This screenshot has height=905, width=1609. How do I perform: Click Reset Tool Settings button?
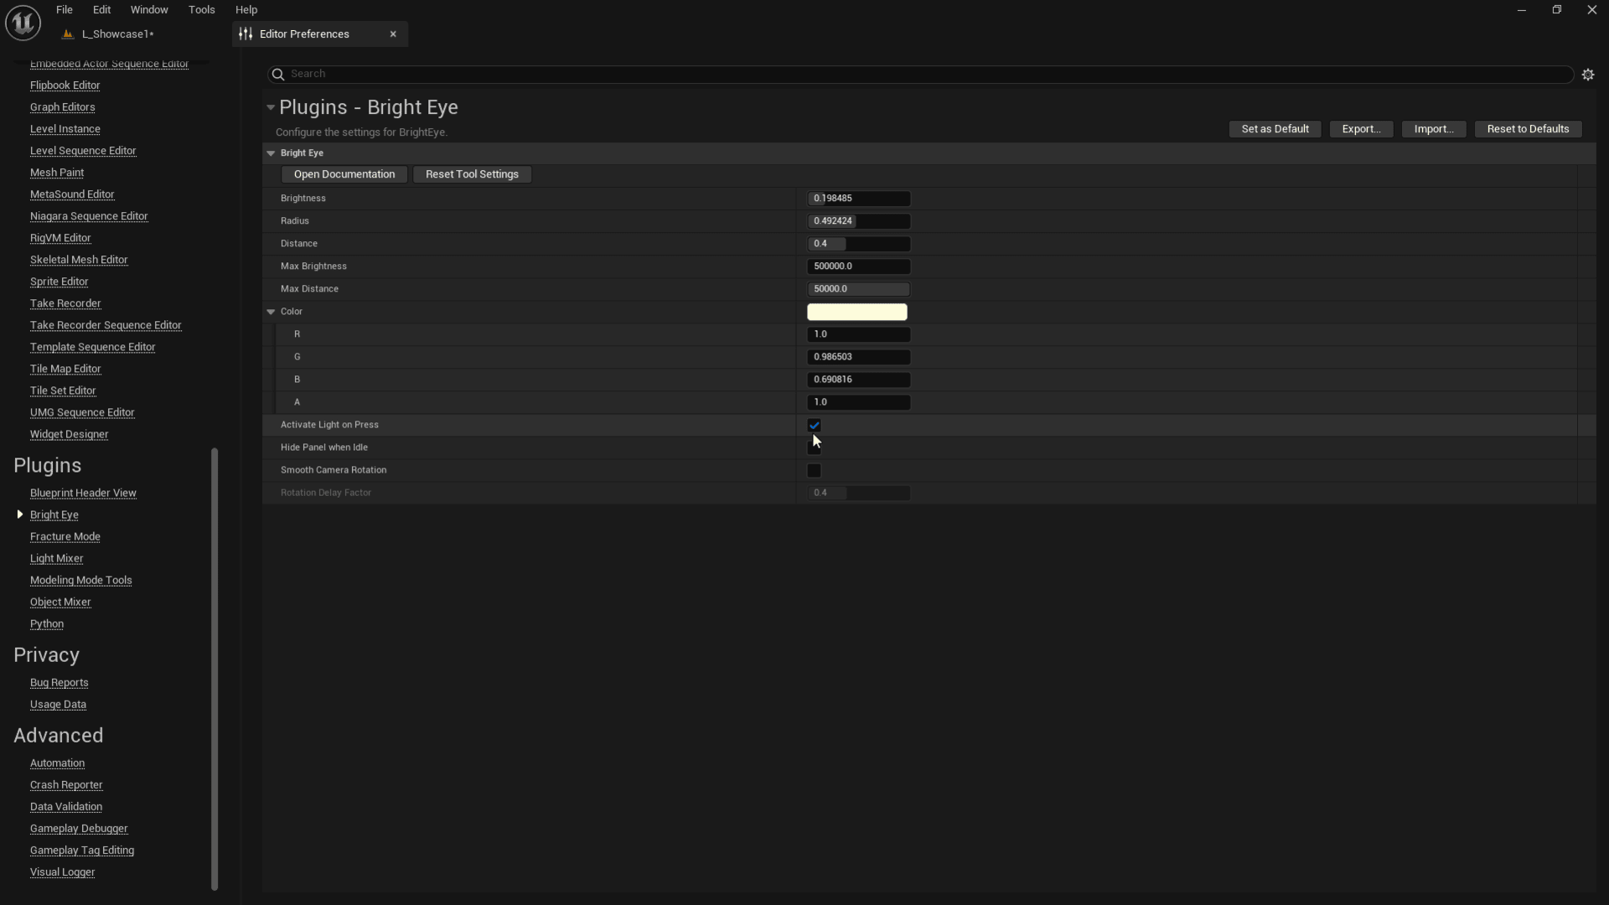472,174
